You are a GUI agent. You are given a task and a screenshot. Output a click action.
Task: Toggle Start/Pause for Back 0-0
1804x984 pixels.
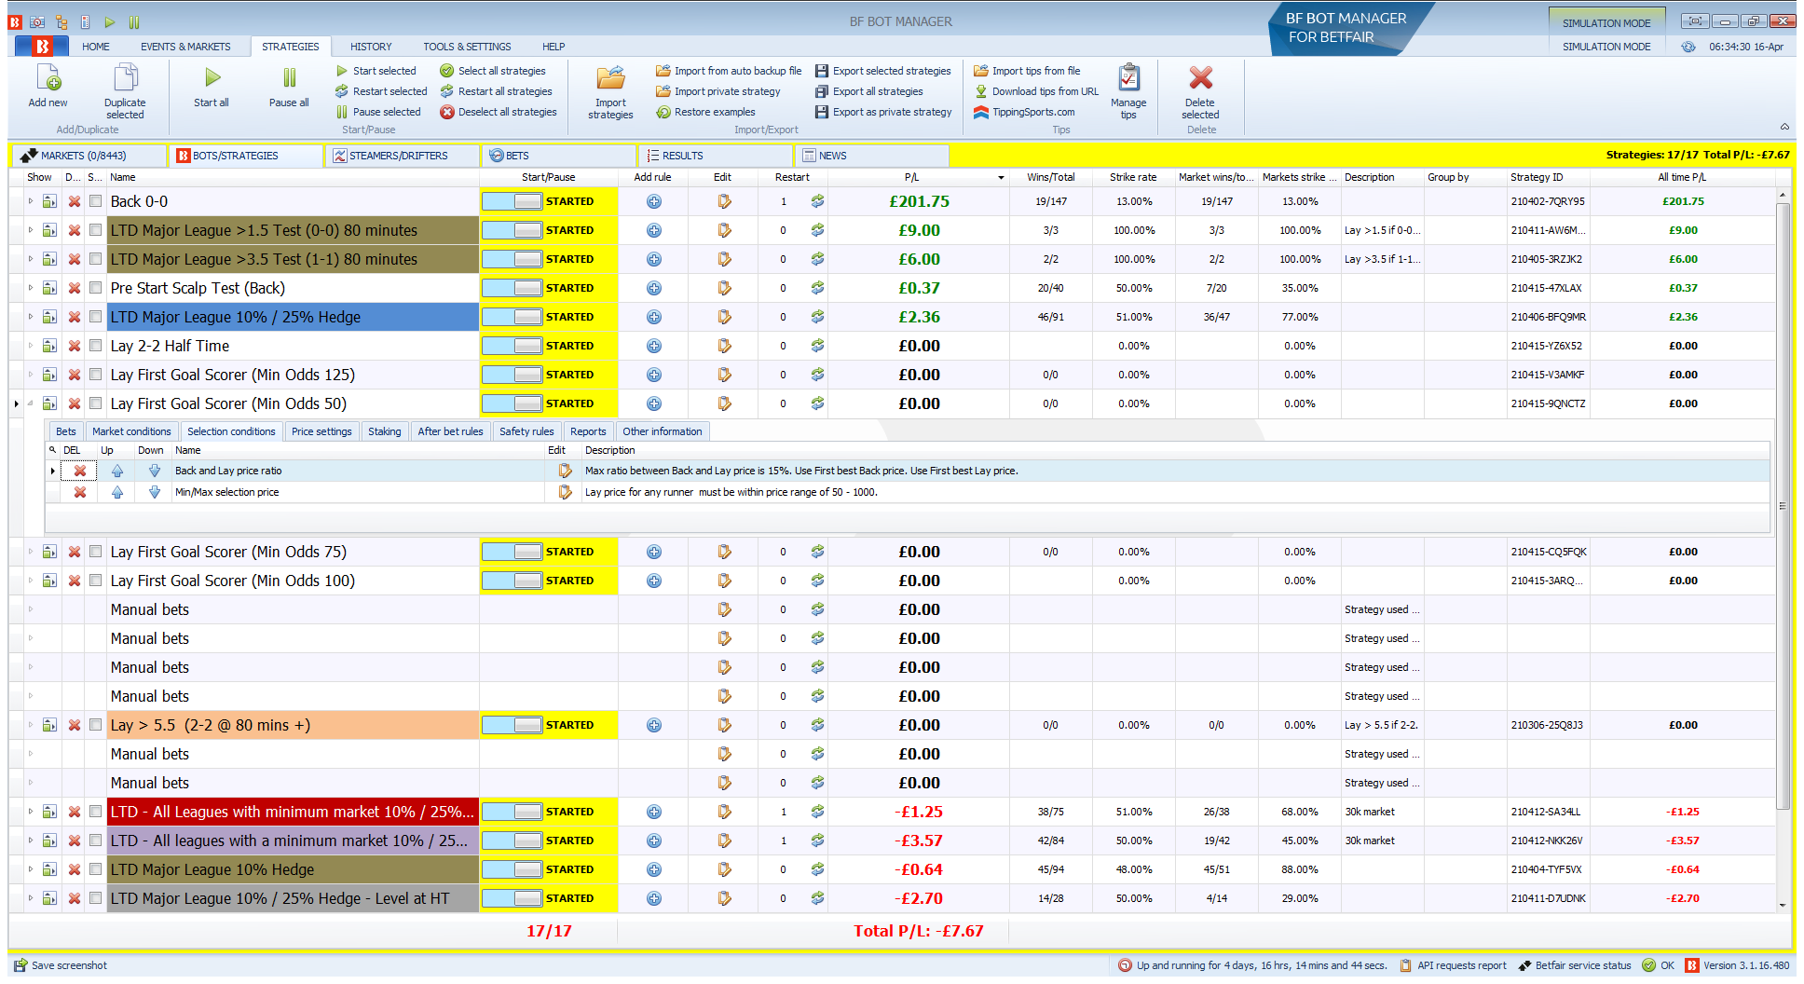(x=512, y=201)
